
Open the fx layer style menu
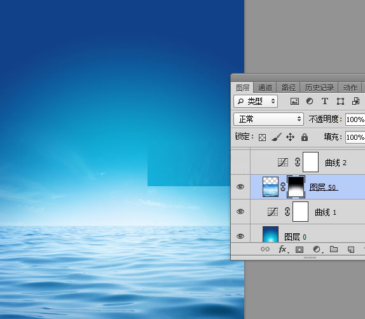283,250
